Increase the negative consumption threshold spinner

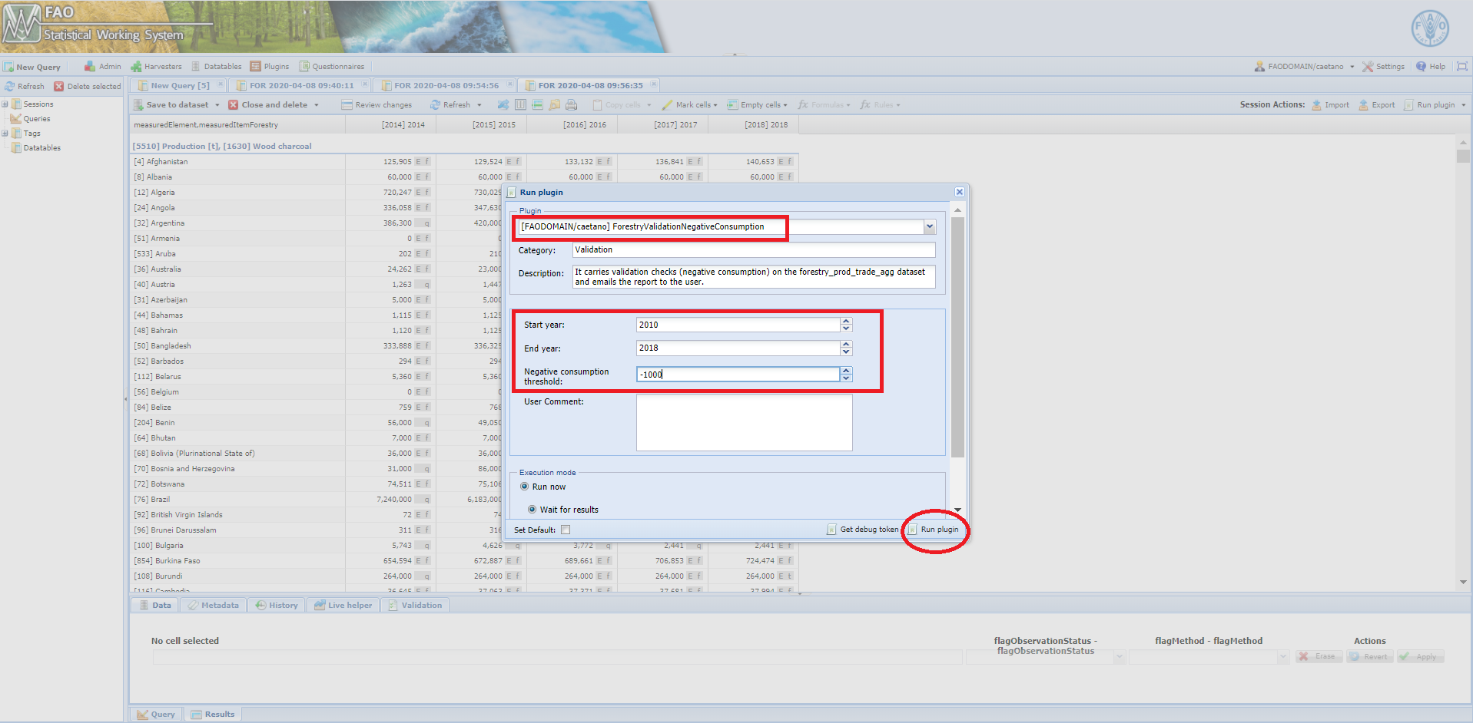(x=846, y=371)
